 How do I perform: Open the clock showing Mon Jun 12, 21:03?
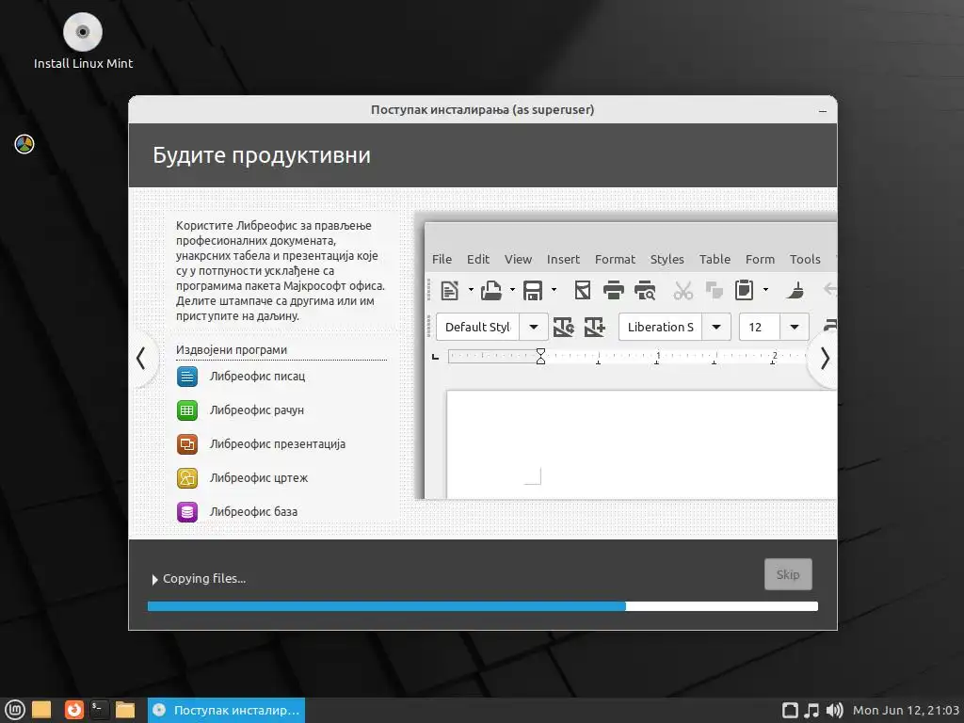pos(907,710)
